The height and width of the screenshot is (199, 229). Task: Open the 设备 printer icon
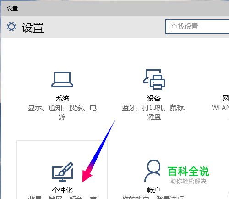pyautogui.click(x=154, y=79)
